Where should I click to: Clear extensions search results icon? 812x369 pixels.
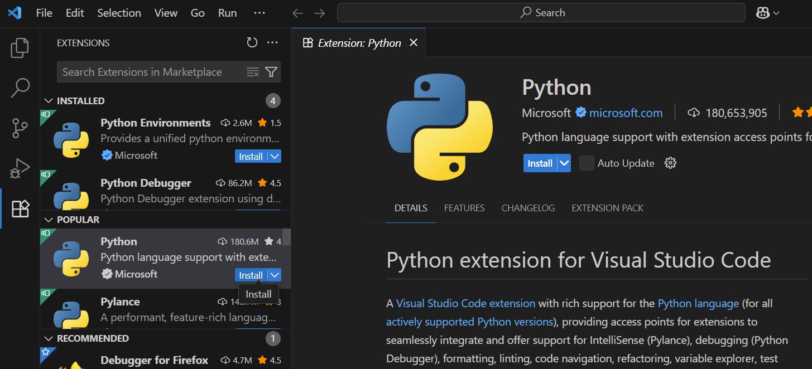point(253,72)
